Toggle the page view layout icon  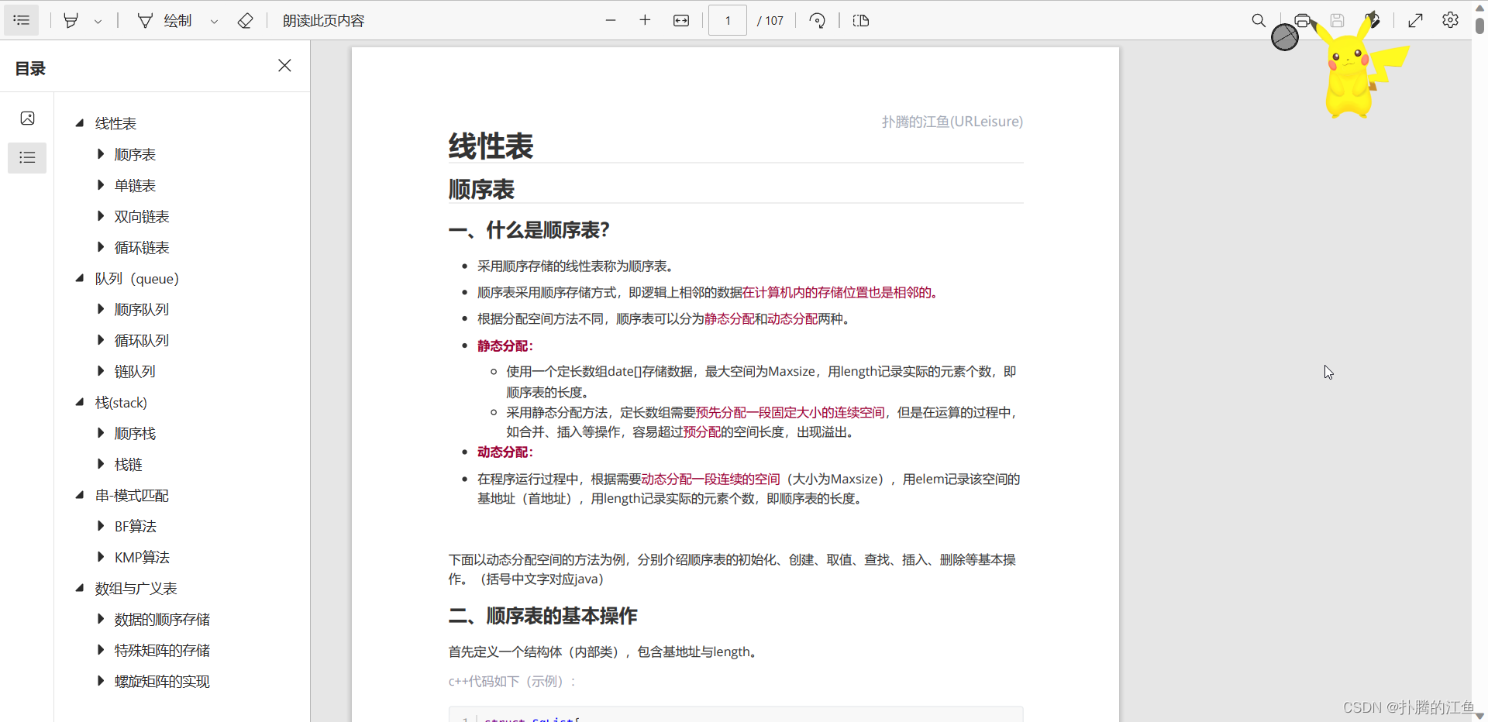[861, 21]
